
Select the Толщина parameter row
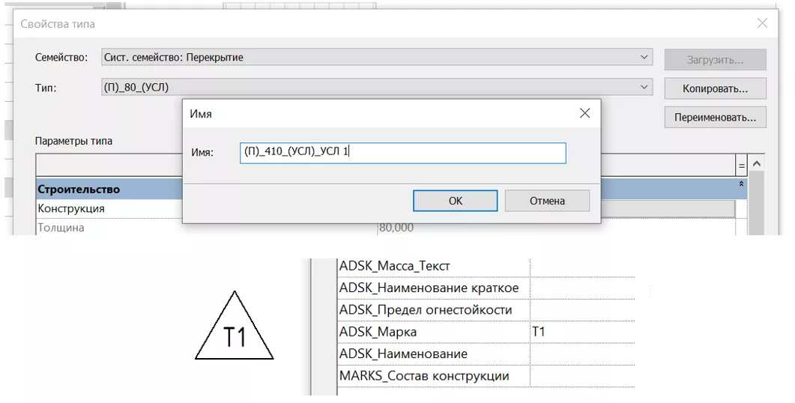click(x=61, y=228)
